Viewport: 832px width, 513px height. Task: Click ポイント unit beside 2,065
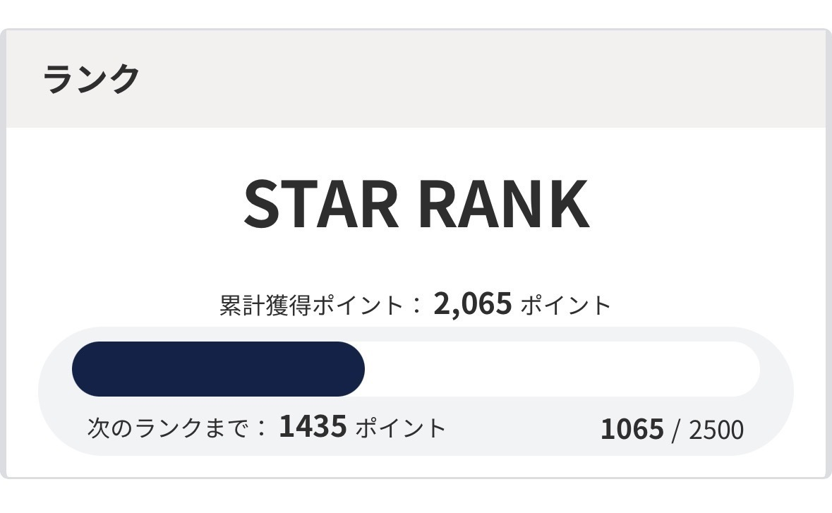tap(565, 306)
